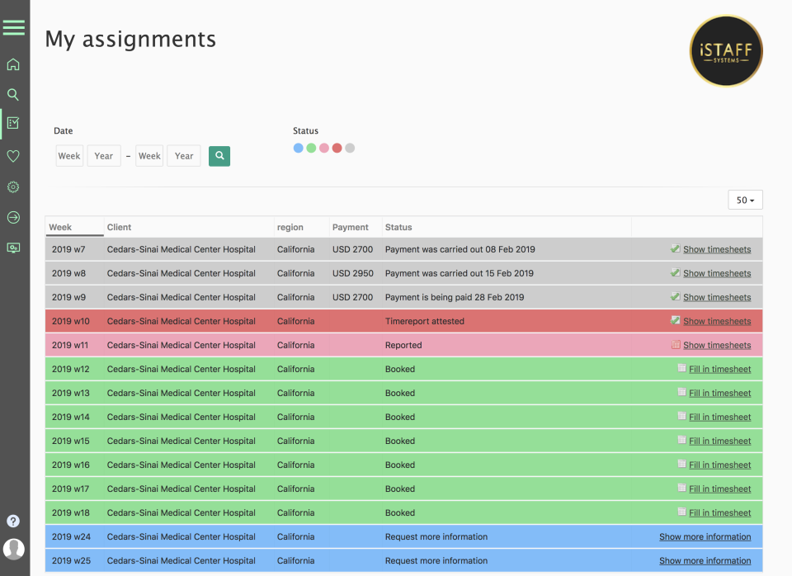
Task: Fill in timesheet for 2019 w14
Action: (x=719, y=417)
